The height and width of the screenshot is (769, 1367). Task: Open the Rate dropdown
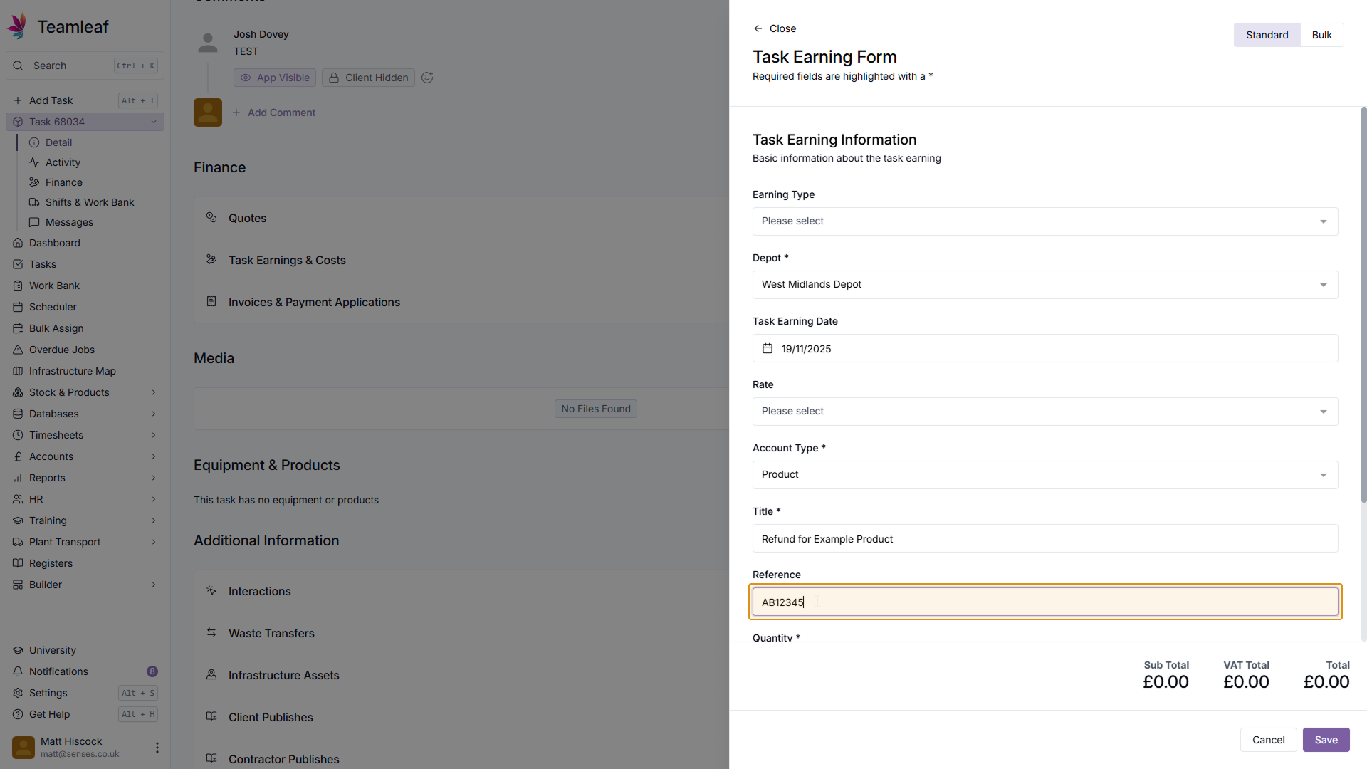1044,412
